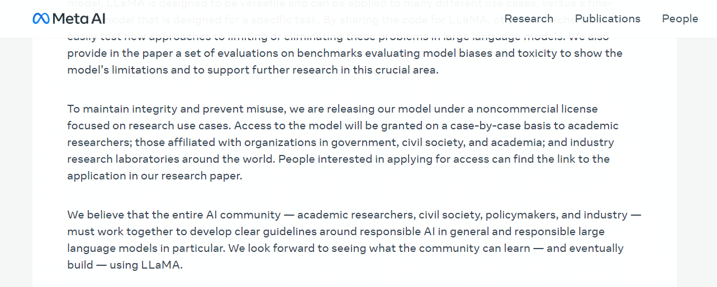Click the phrase "noncommercial license"

540,109
